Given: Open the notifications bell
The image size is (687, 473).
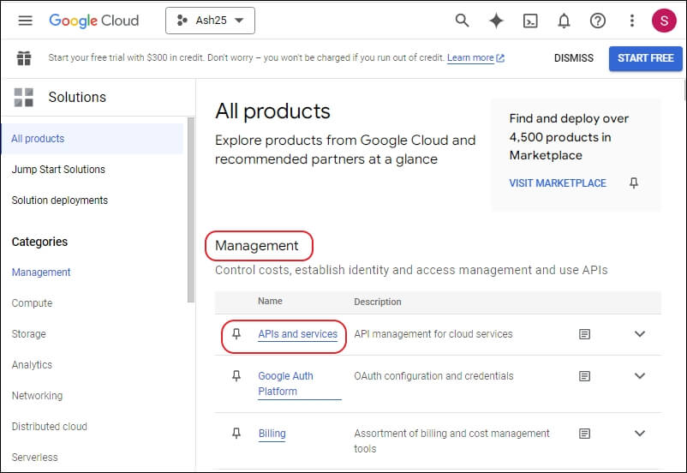Looking at the screenshot, I should point(564,21).
